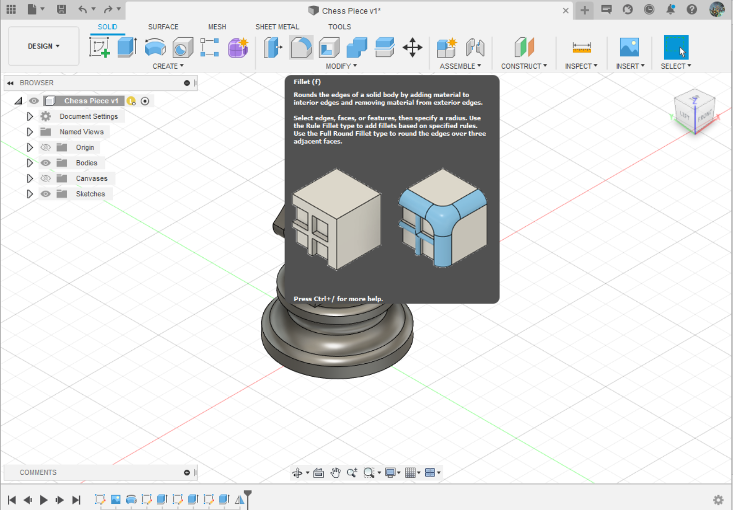Toggle visibility of the Sketches folder

46,194
